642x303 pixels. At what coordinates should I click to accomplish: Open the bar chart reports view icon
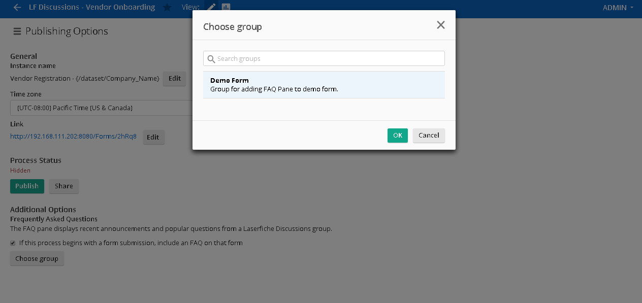(x=226, y=8)
